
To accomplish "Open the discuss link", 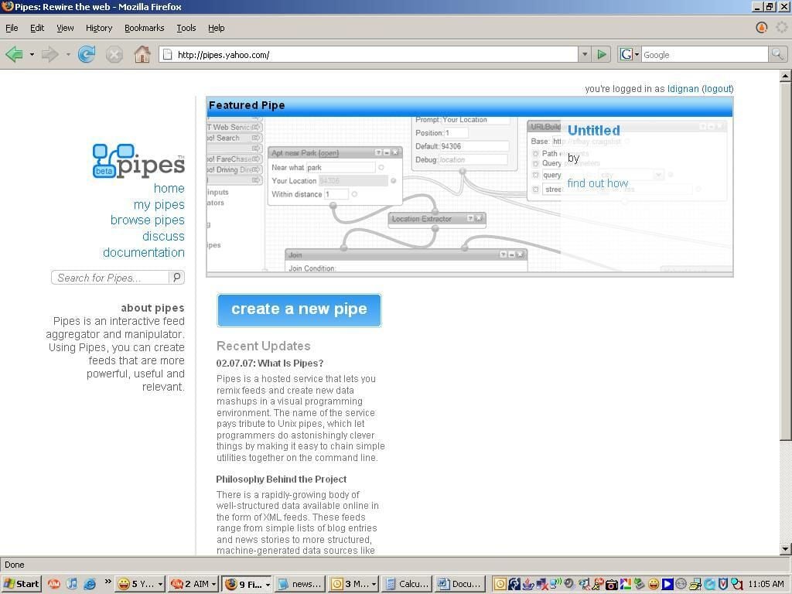I will (x=163, y=237).
